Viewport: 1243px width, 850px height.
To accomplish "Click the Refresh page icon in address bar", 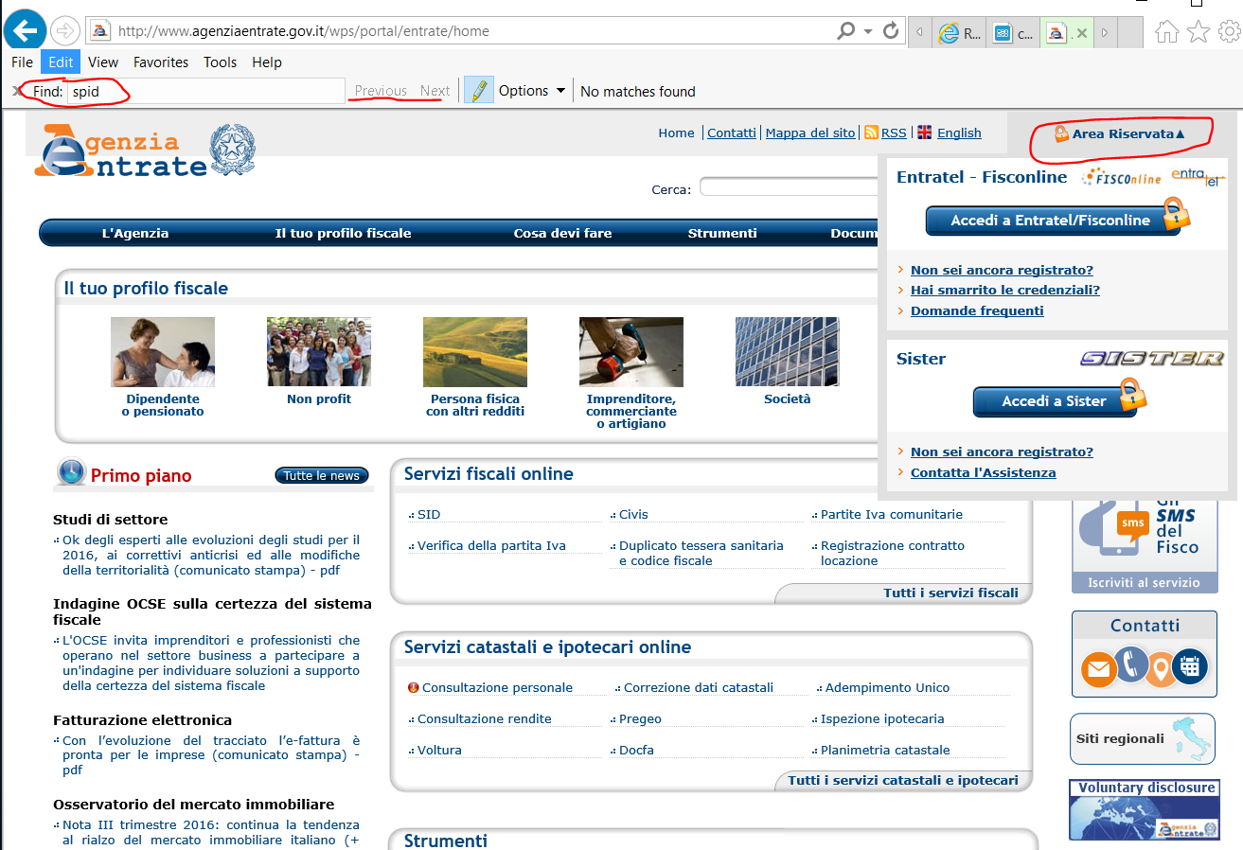I will point(891,31).
